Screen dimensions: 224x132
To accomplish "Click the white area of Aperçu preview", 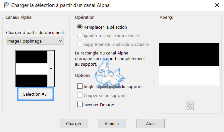I will pos(189,76).
